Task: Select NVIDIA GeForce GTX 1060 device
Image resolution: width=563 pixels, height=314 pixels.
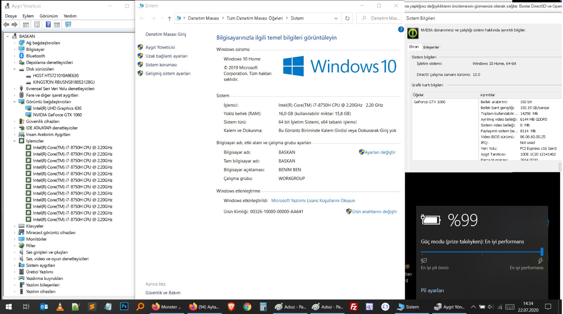Action: [x=57, y=115]
